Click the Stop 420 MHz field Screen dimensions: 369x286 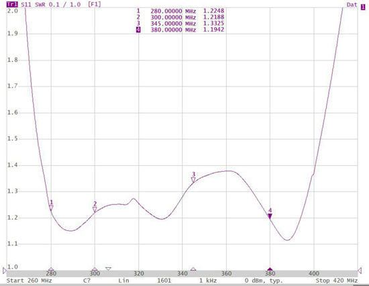[337, 281]
